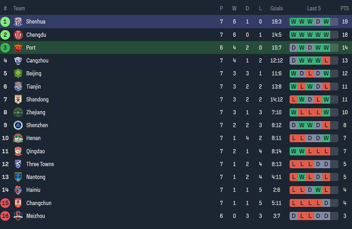
Task: Click the Team column header
Action: [x=19, y=9]
